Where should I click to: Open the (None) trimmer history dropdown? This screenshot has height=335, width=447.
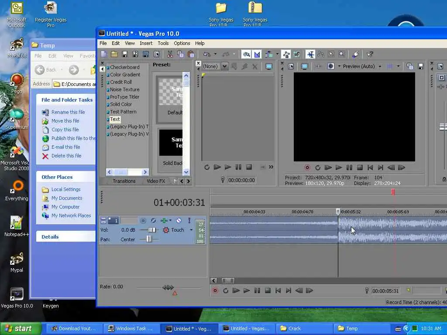pos(225,66)
